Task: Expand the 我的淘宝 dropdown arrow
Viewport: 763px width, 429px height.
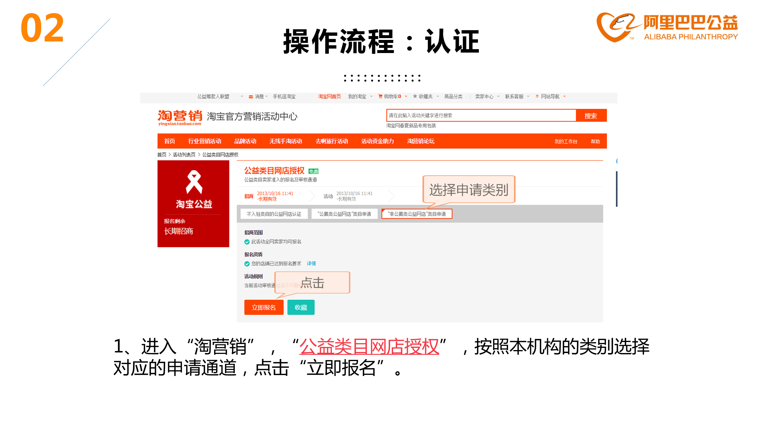Action: 371,97
